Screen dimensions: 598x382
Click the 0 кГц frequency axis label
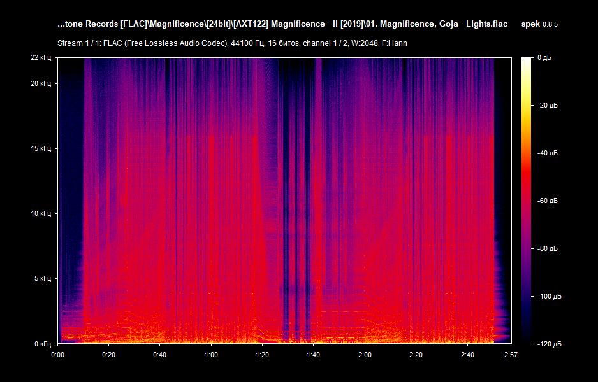click(42, 344)
